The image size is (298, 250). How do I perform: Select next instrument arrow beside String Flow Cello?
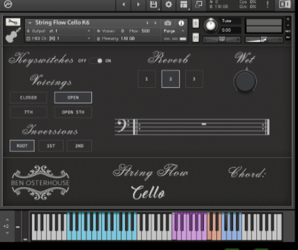[x=155, y=23]
